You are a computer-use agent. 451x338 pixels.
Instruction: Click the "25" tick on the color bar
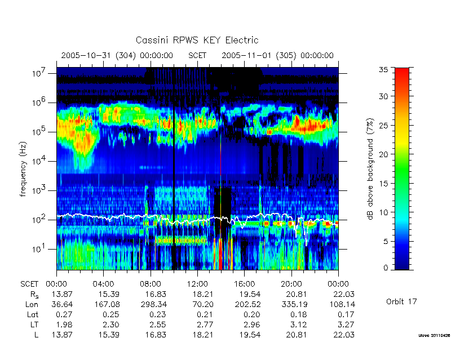click(384, 125)
